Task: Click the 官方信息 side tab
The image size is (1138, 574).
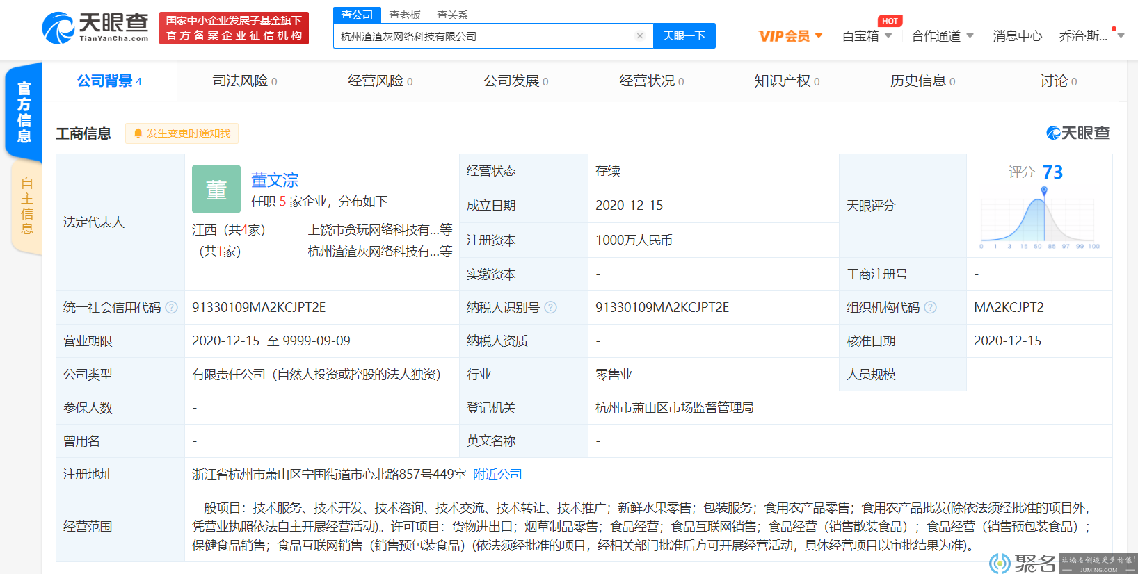Action: click(24, 112)
